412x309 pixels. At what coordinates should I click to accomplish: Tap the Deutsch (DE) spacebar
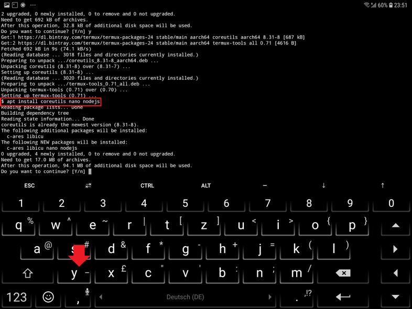pos(185,297)
